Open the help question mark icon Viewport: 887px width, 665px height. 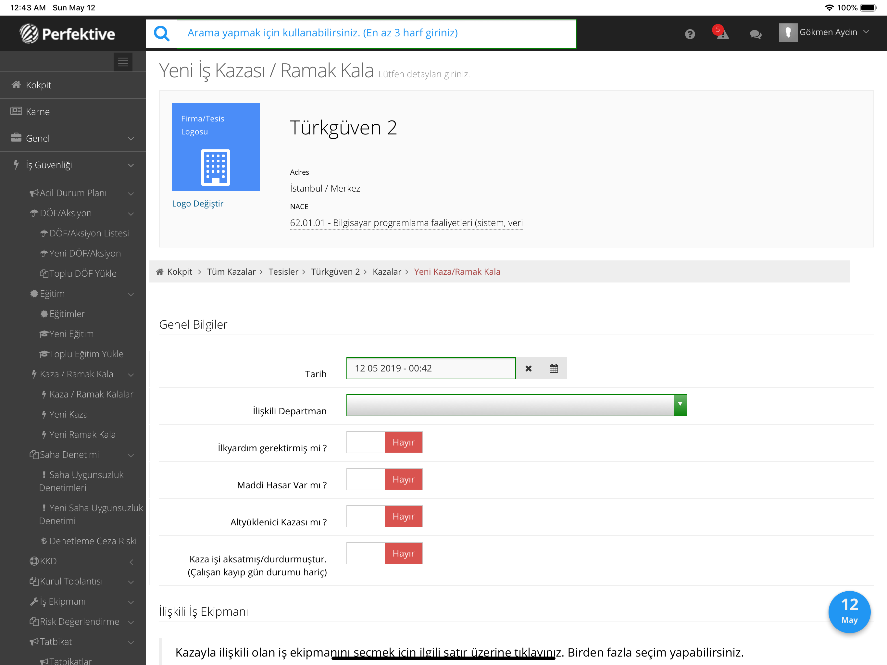690,34
